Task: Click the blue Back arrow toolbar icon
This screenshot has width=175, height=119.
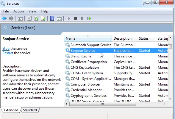Action: (x=4, y=18)
